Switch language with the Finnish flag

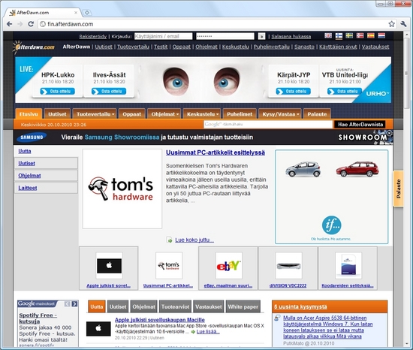click(x=339, y=36)
